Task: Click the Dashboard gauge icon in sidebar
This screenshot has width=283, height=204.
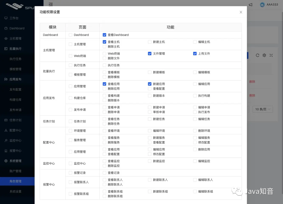Action: (x=6, y=28)
